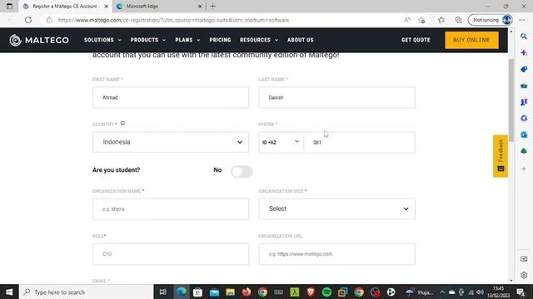Open the Shopping tag icon in sidebar

(x=524, y=69)
